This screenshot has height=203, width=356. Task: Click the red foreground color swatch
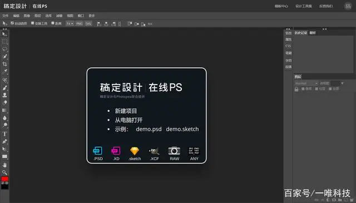click(4, 180)
